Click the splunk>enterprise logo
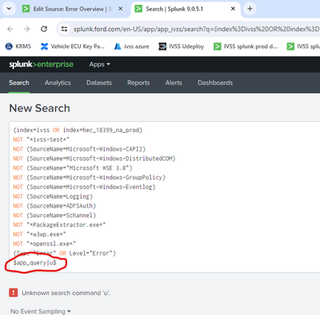 point(41,64)
